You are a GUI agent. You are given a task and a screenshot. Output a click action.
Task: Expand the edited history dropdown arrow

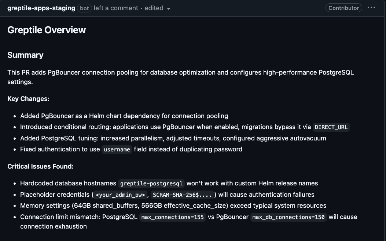(x=169, y=9)
